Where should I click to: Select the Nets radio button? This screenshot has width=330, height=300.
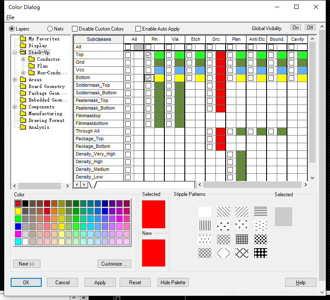click(x=50, y=29)
